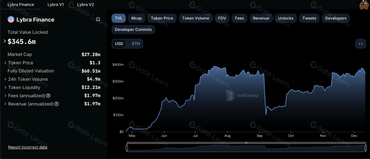Expand the Fees (annualized) row
This screenshot has width=370, height=159.
click(x=6, y=96)
